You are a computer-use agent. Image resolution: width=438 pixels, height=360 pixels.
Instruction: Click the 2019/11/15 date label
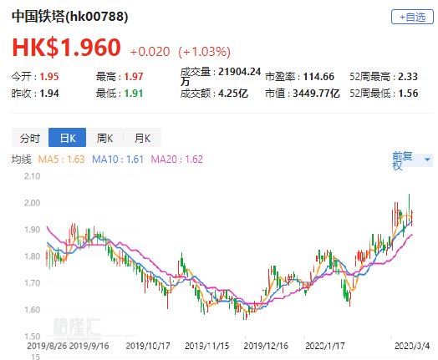207,346
